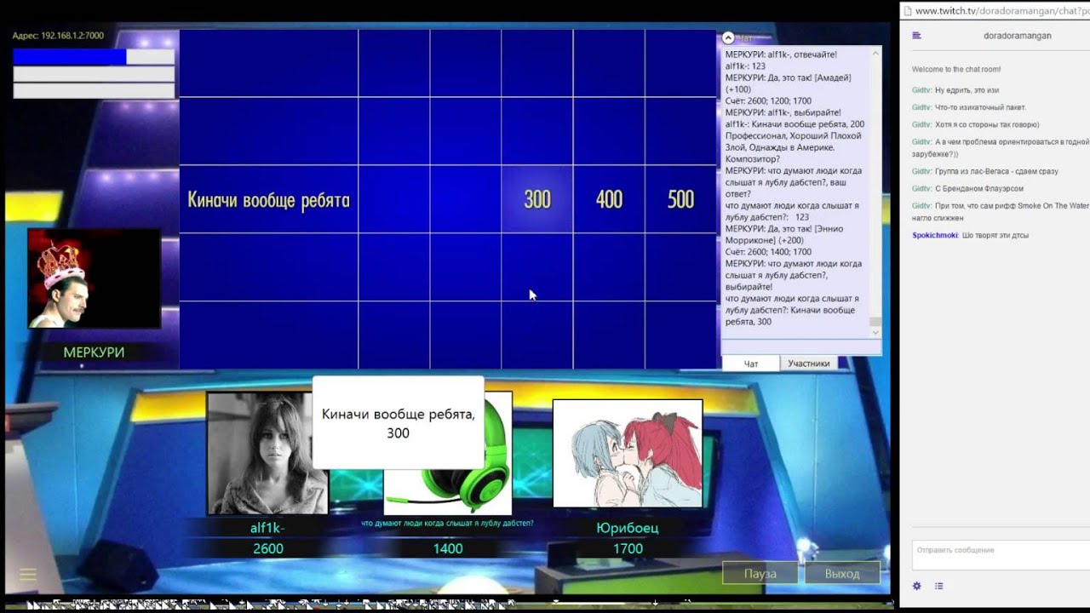Image resolution: width=1090 pixels, height=613 pixels.
Task: Click the browser URL www.twitch.tv address bar
Action: coord(1002,10)
